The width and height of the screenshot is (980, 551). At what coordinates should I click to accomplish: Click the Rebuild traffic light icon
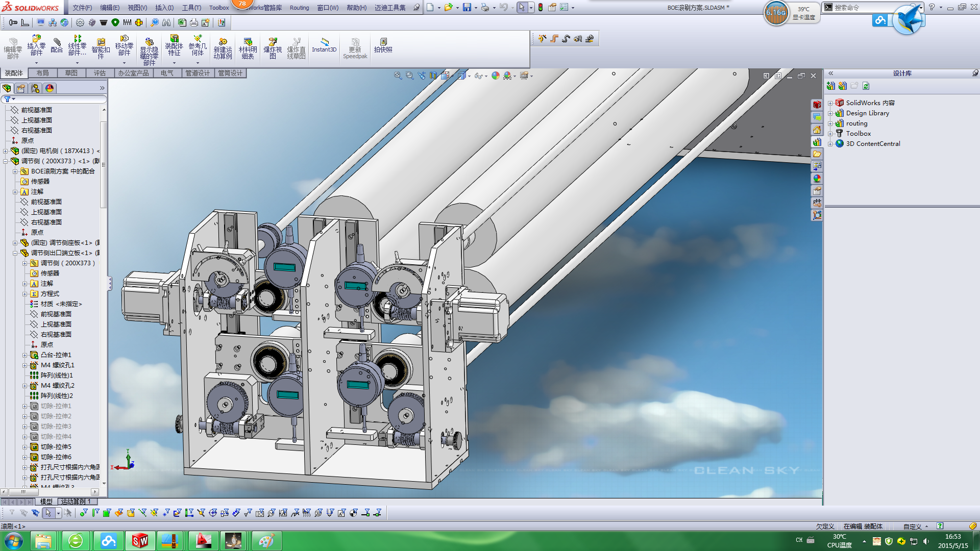(541, 7)
